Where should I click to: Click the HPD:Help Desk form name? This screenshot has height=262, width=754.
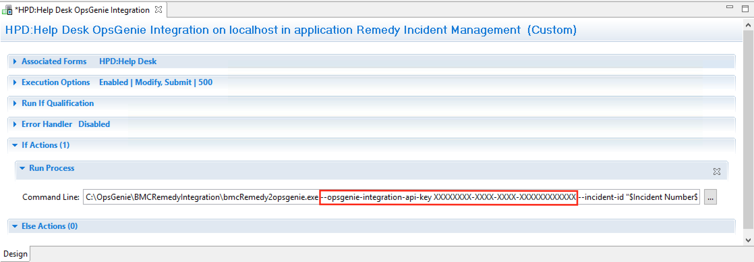pyautogui.click(x=128, y=61)
